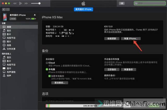Image resolution: width=167 pixels, height=110 pixels.
Task: Click the 恢复备份 button
Action: (x=128, y=69)
